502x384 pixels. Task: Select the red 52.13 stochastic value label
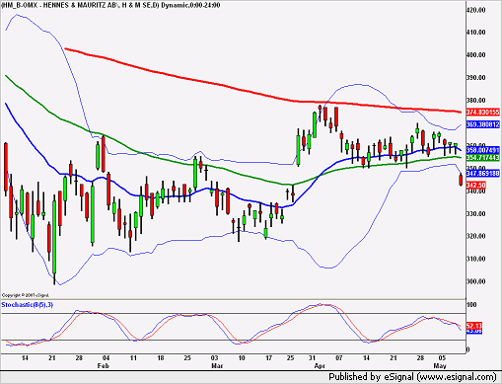click(474, 326)
